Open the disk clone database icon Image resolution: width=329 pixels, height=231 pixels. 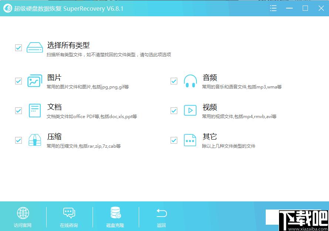(x=115, y=212)
